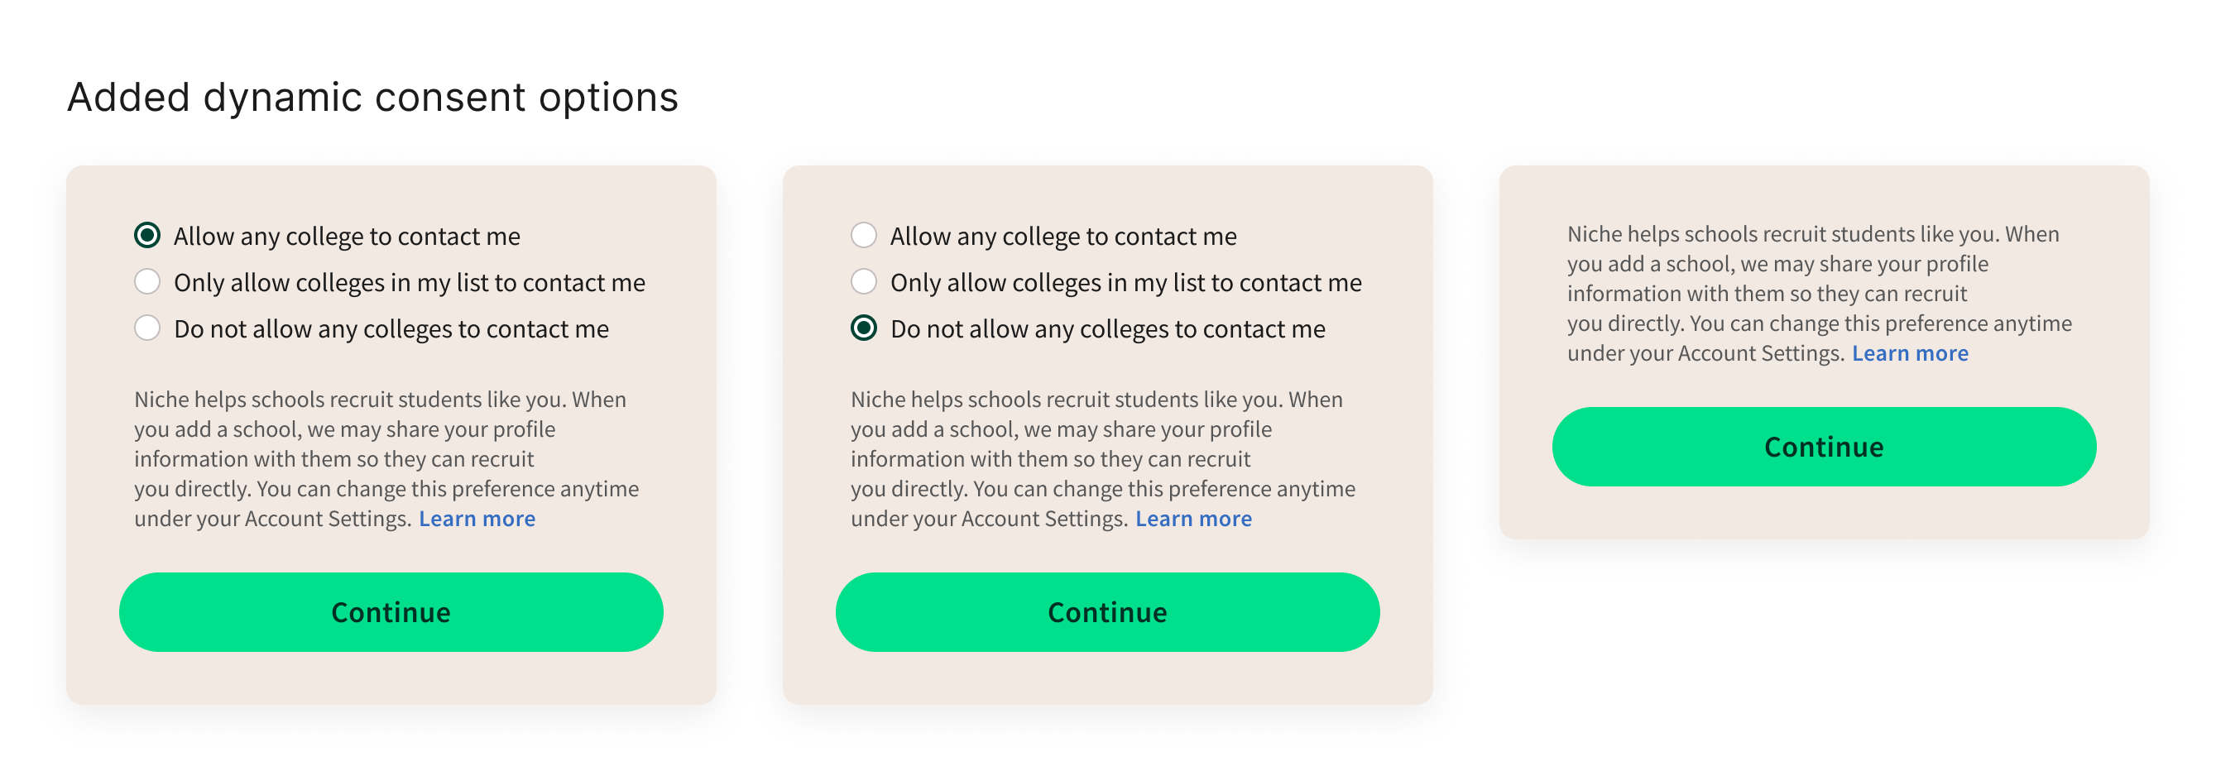Click Continue button in the left card

(391, 612)
